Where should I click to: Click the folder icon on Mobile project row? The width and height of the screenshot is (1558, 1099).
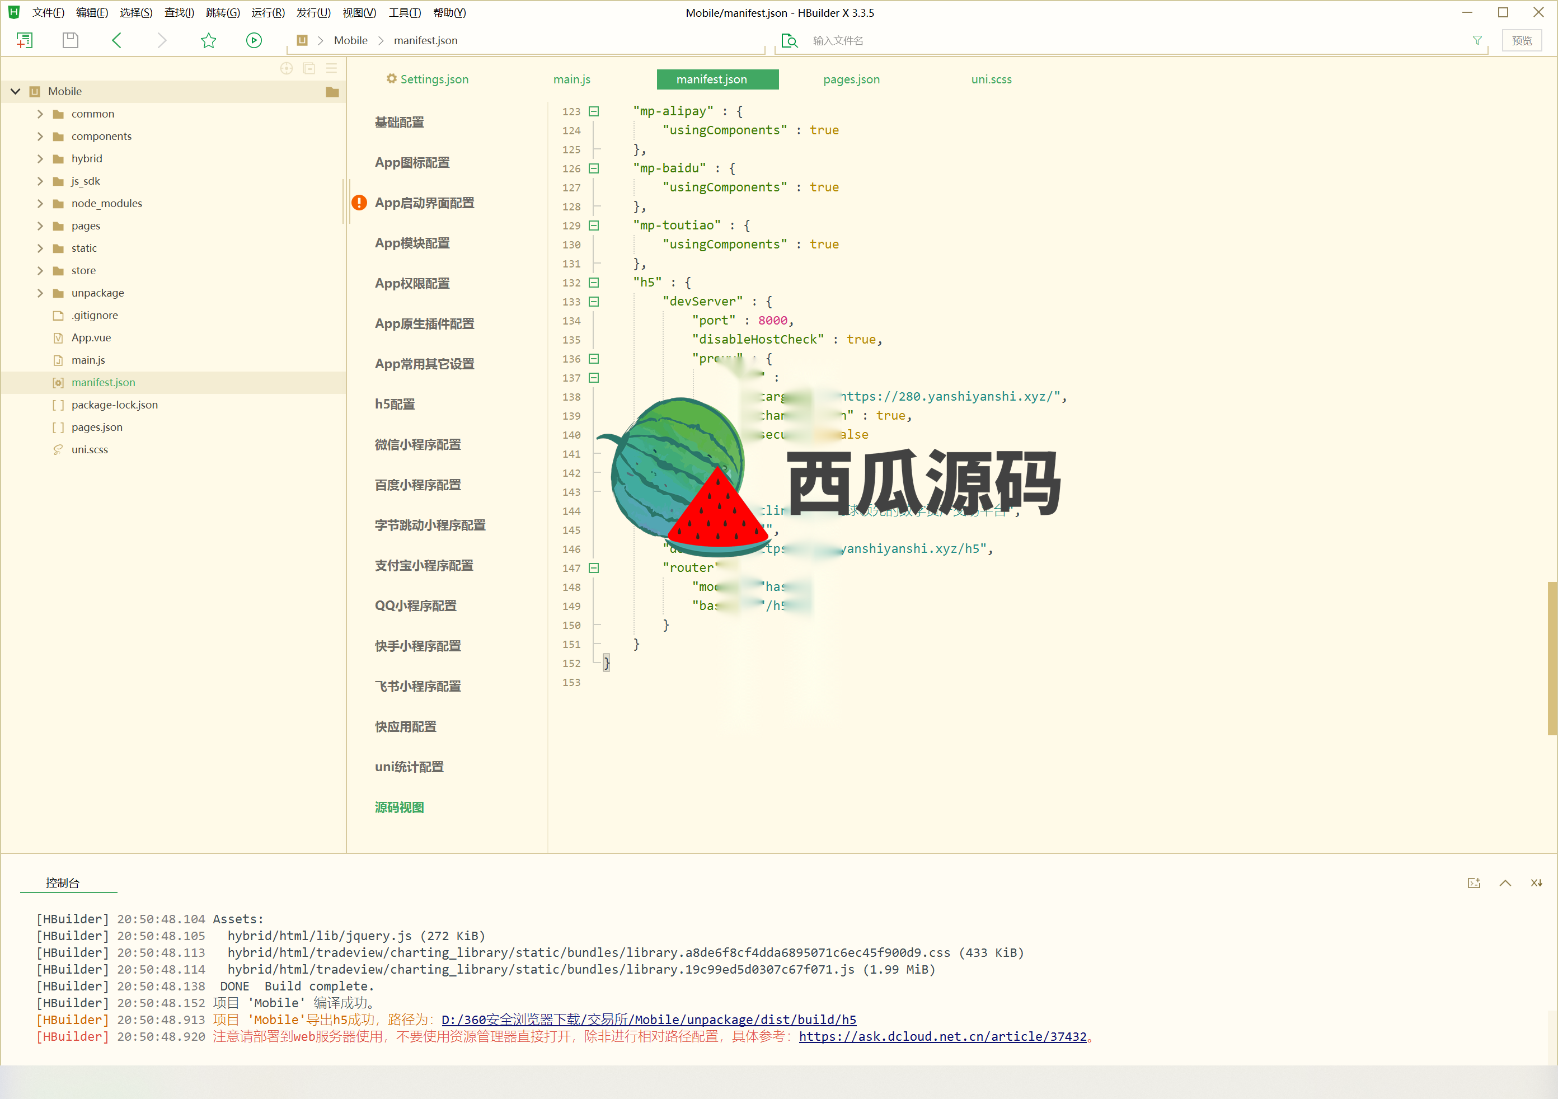[332, 92]
